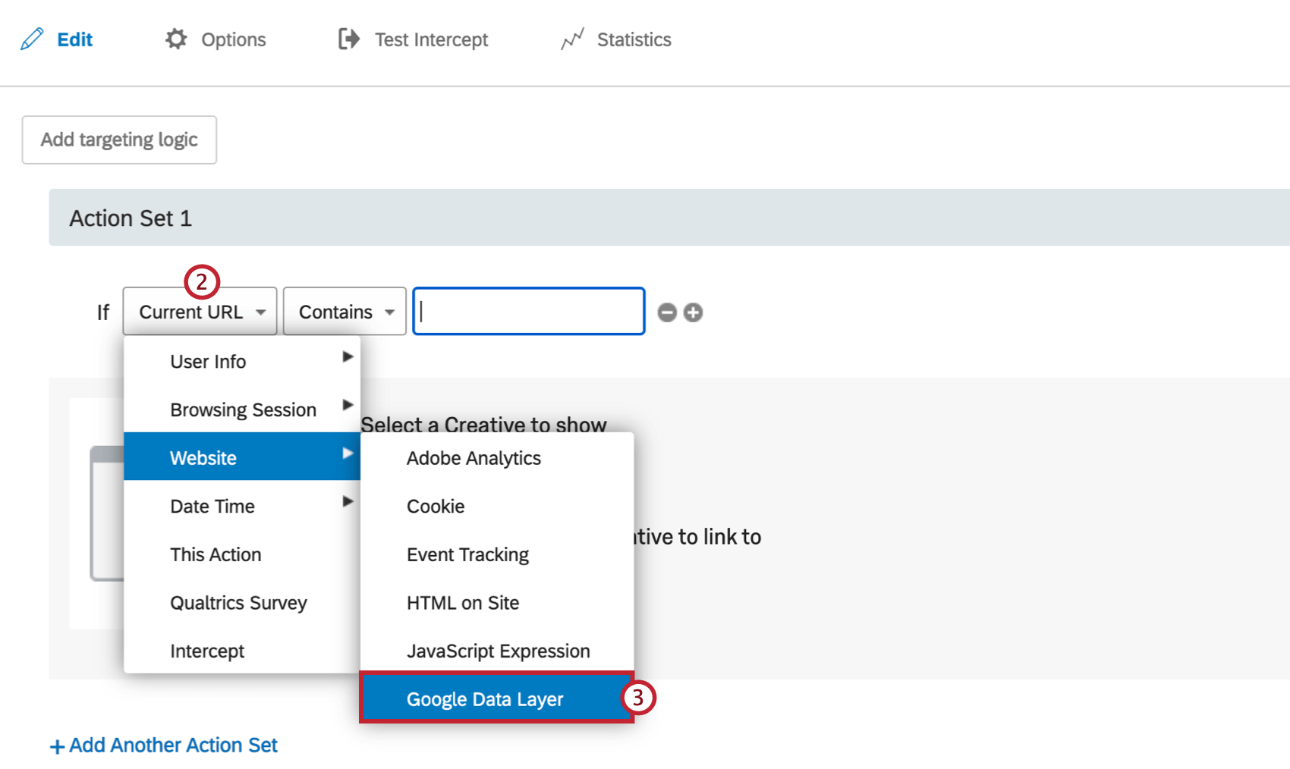Click the Test Intercept icon
The width and height of the screenshot is (1290, 769).
(x=348, y=39)
